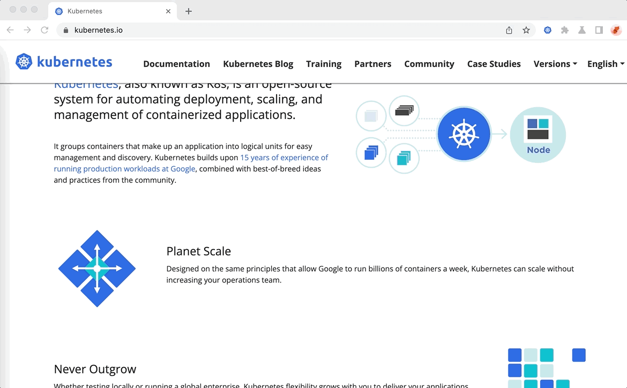627x388 pixels.
Task: Click the faded pale container icon in diagram
Action: pos(371,116)
